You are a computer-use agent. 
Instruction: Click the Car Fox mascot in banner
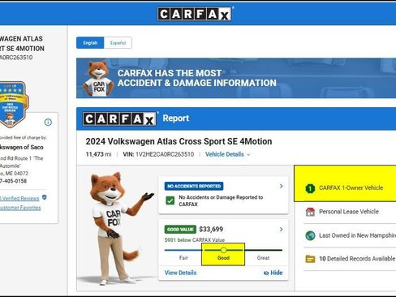tap(98, 79)
